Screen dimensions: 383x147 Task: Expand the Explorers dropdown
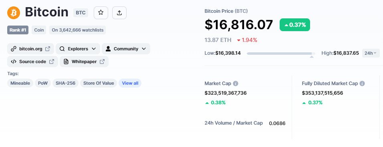tap(78, 49)
